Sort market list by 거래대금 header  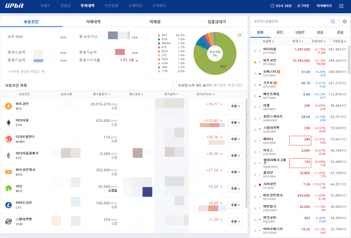point(339,41)
